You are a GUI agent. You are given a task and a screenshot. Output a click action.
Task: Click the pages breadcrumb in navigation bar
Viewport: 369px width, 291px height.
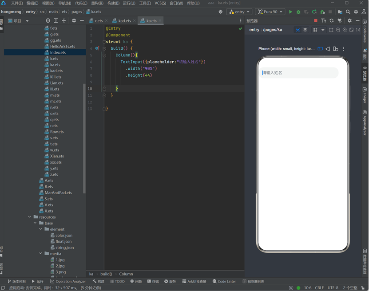point(77,12)
